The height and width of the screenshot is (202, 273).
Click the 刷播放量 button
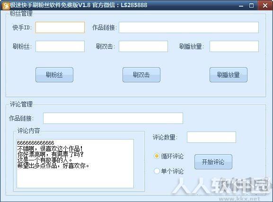tap(229, 75)
